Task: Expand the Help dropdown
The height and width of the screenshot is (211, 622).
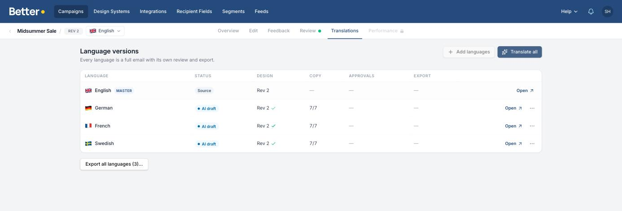Action: coord(569,12)
